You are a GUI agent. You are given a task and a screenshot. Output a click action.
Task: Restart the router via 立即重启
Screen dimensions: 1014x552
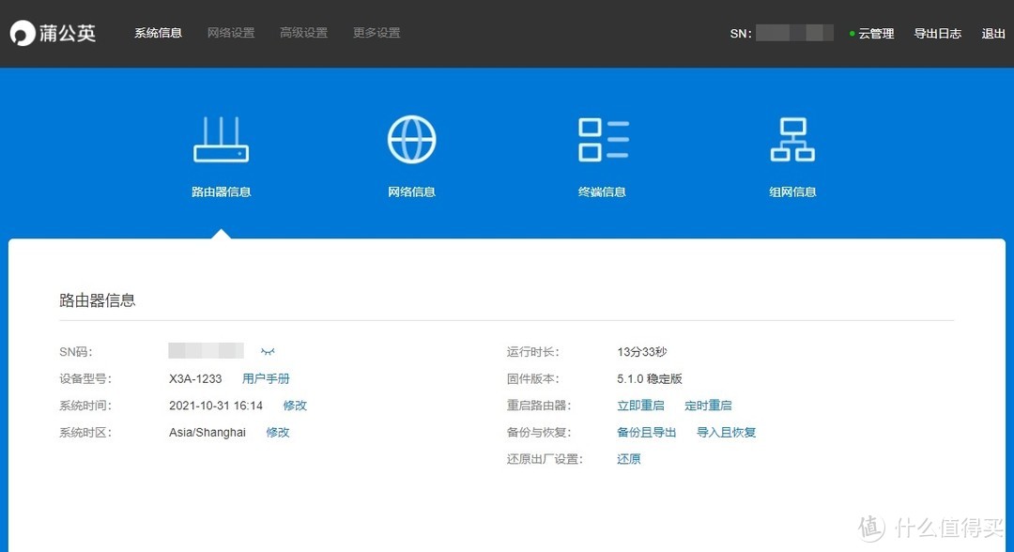(640, 406)
